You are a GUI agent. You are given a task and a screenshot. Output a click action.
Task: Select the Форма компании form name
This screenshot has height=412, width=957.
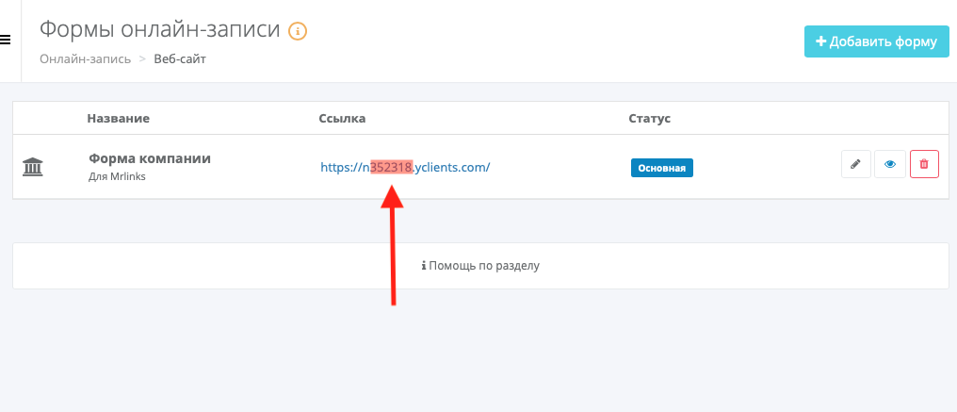click(150, 158)
